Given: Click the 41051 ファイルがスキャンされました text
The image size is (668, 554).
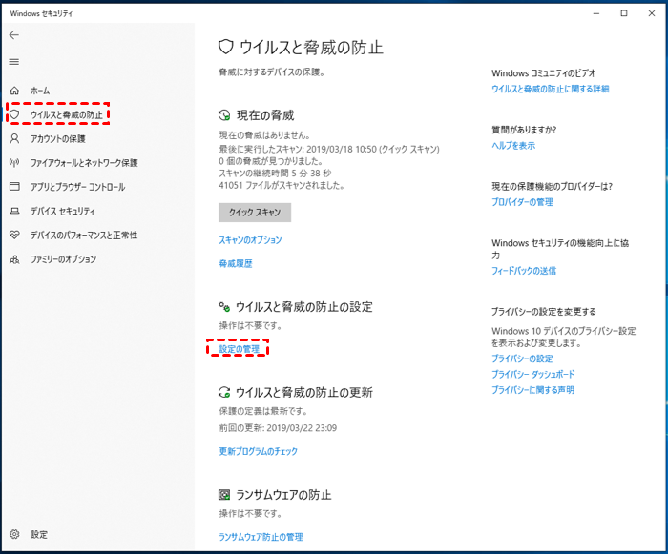Looking at the screenshot, I should coord(282,185).
